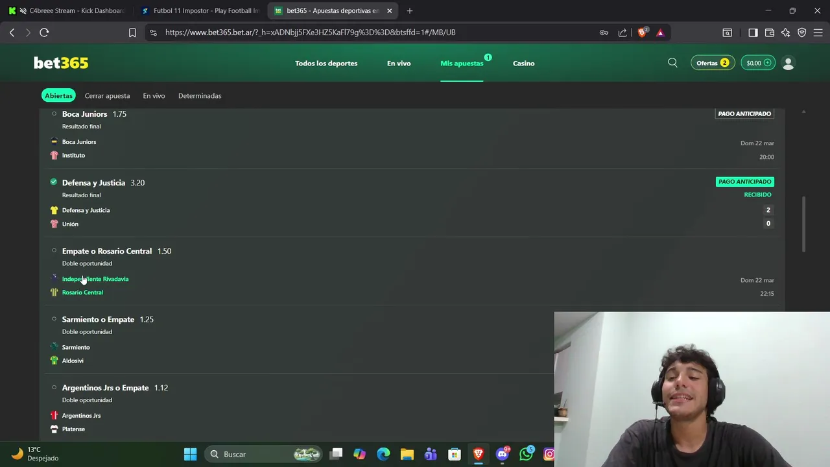Open Brave Shields lion icon
Image resolution: width=830 pixels, height=467 pixels.
click(643, 32)
